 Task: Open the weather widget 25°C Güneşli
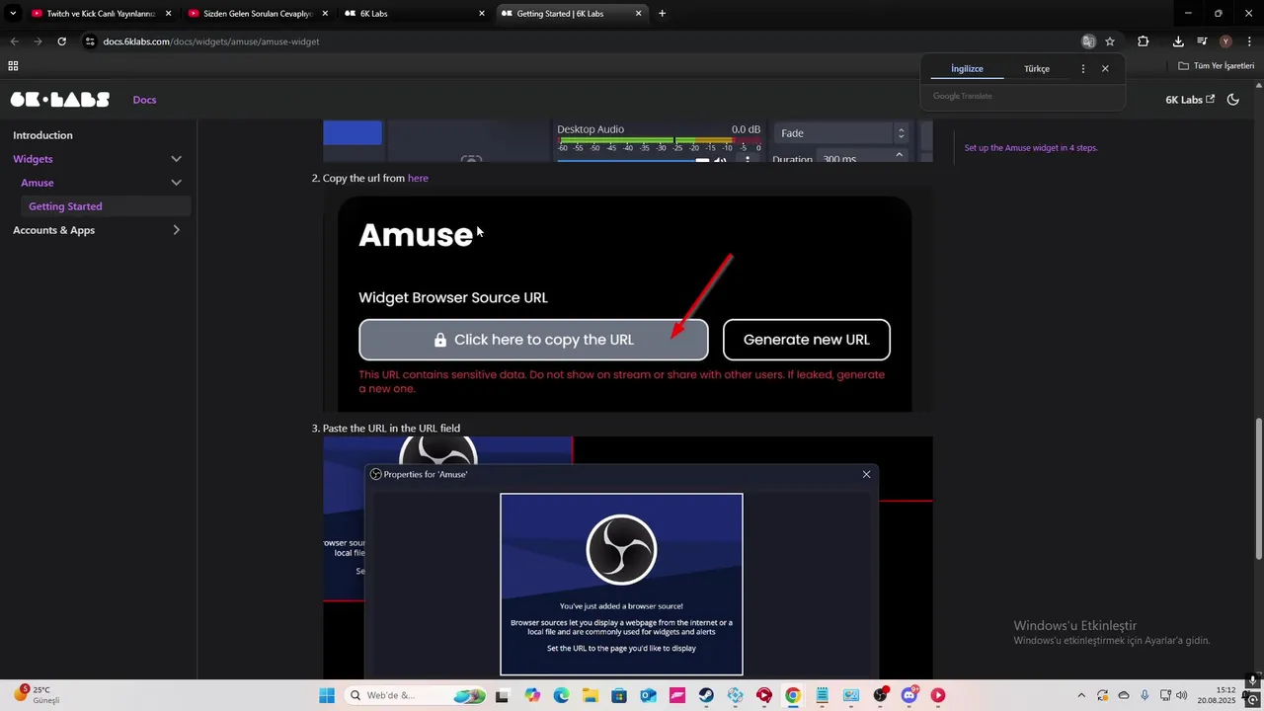click(x=38, y=695)
